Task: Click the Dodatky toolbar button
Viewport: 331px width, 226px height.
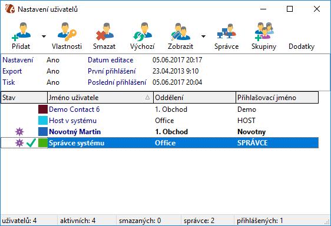Action: click(302, 46)
